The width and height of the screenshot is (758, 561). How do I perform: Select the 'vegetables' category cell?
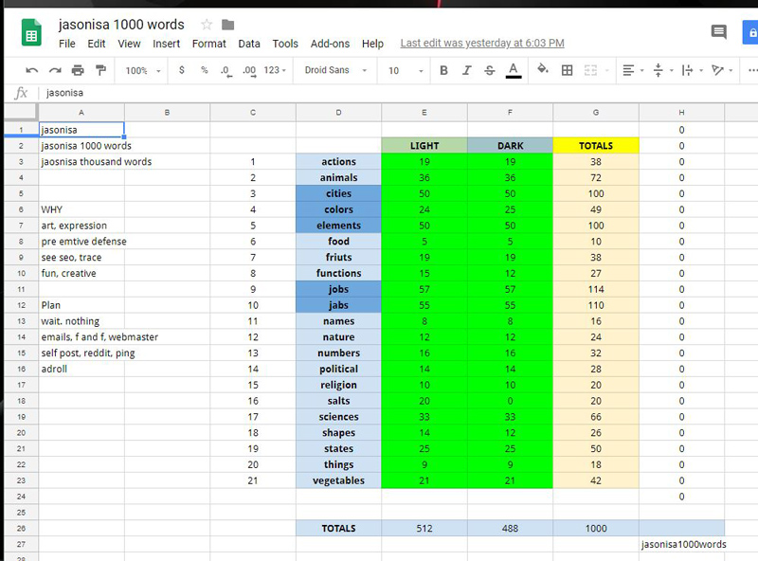click(338, 480)
